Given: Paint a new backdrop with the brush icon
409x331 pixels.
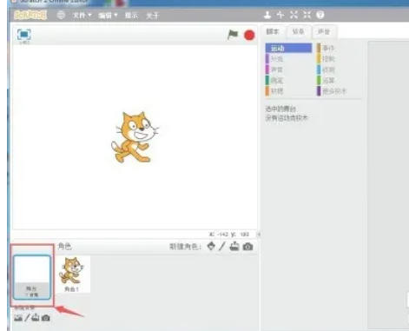Looking at the screenshot, I should [27, 318].
